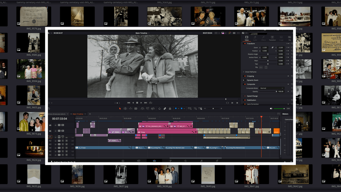Viewport: 341px width, 192px height.
Task: Open the vimeo-showcase-selects tab dropdown arrow
Action: coord(67,114)
